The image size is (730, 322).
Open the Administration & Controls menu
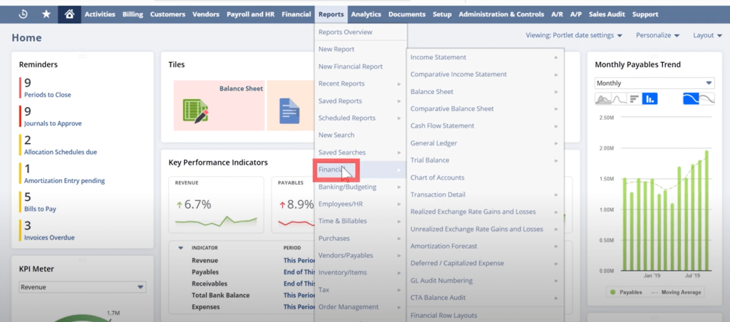click(501, 14)
